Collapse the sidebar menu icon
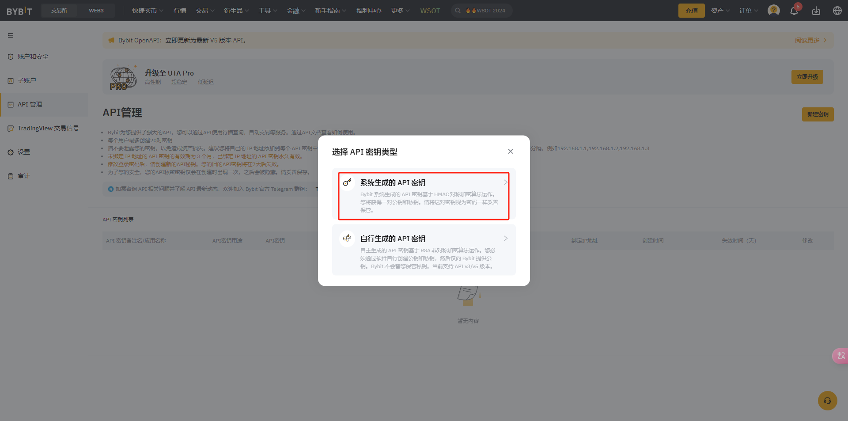848x421 pixels. (11, 35)
